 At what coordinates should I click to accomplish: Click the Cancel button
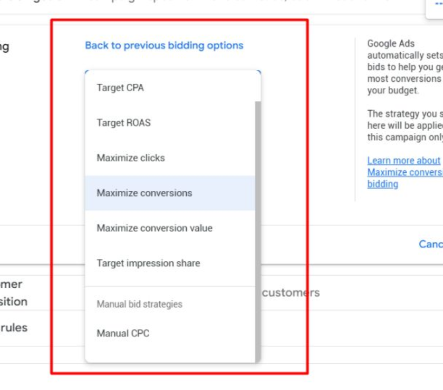click(430, 244)
